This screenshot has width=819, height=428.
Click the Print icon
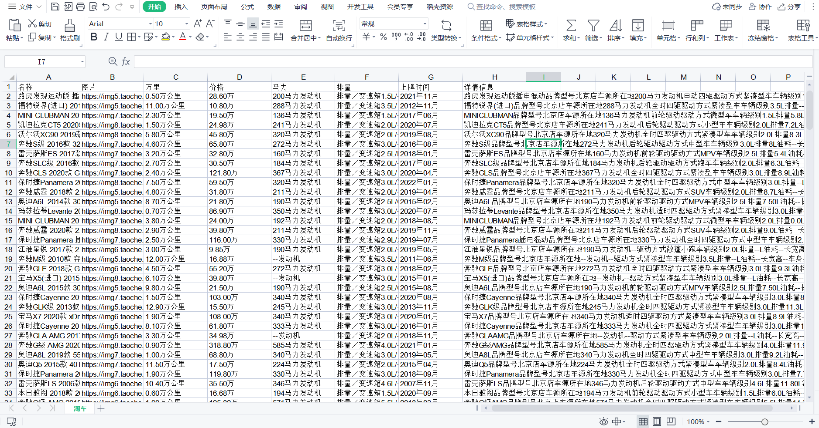click(x=80, y=7)
